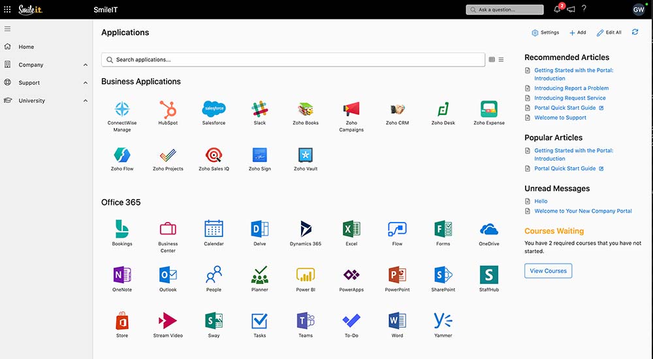The image size is (653, 359).
Task: Open the To-Do app
Action: 351,320
